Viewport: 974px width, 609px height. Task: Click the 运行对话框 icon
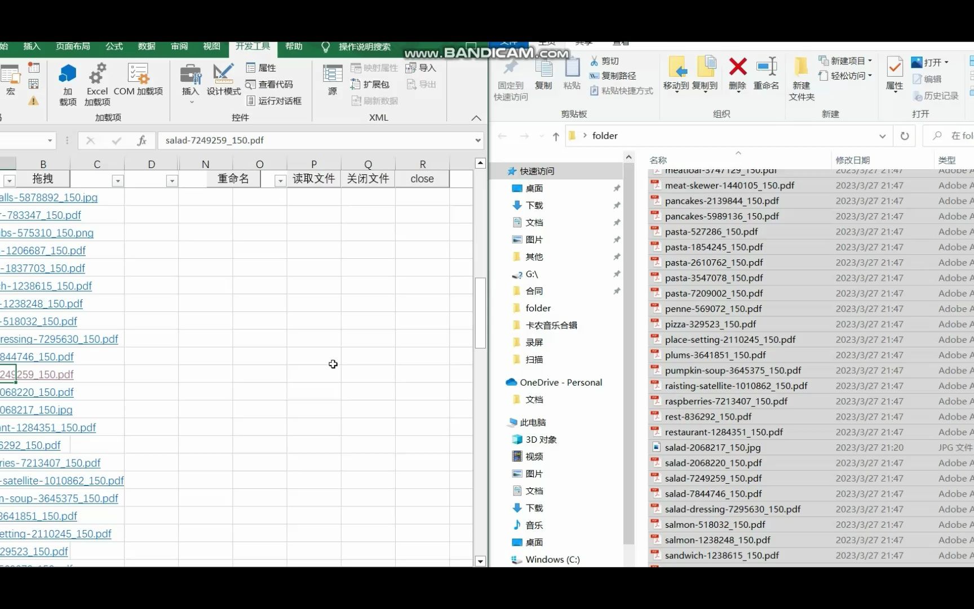click(x=275, y=101)
